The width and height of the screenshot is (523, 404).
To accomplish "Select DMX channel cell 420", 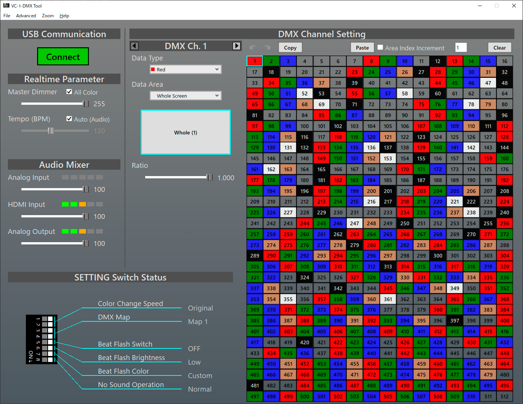I will coord(305,342).
